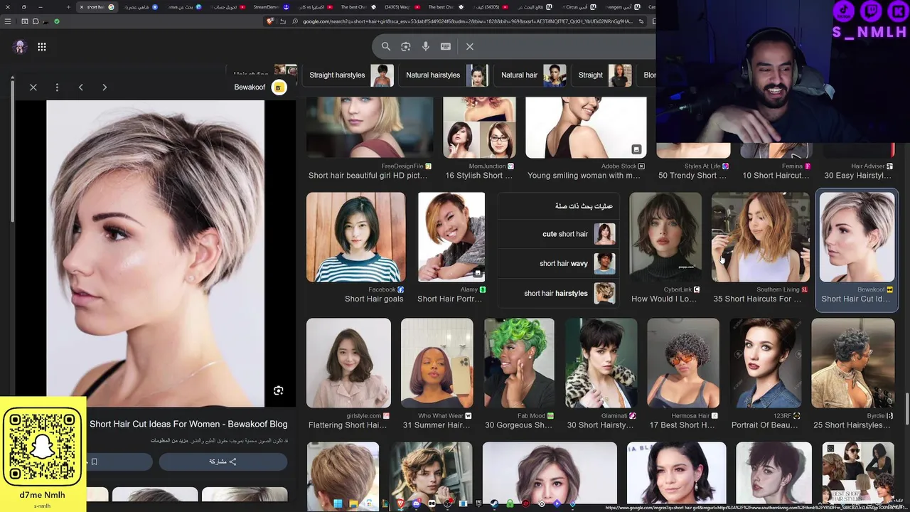
Task: Open the browser sidebar menu icon
Action: 8,21
